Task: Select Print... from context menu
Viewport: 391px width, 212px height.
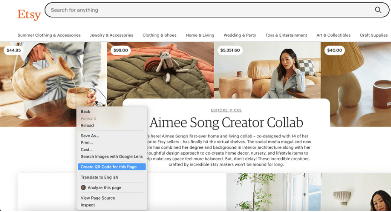Action: (112, 143)
